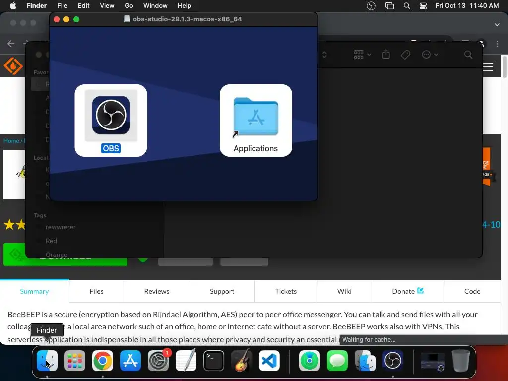
Task: Open the Help menu
Action: point(185,5)
